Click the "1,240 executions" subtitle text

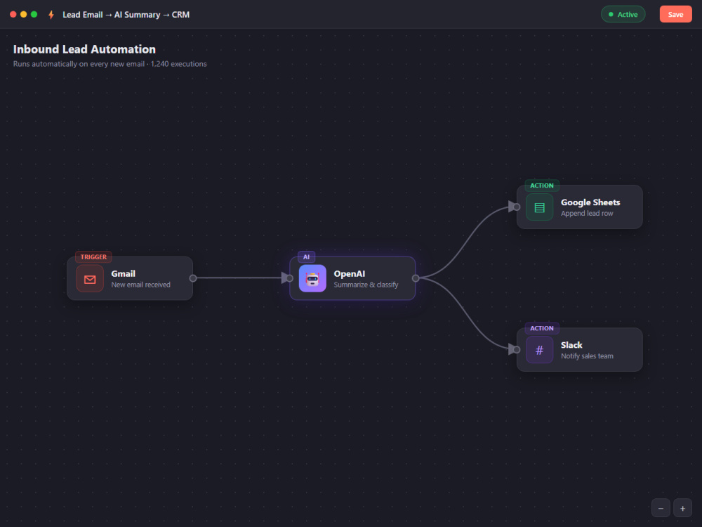(178, 64)
